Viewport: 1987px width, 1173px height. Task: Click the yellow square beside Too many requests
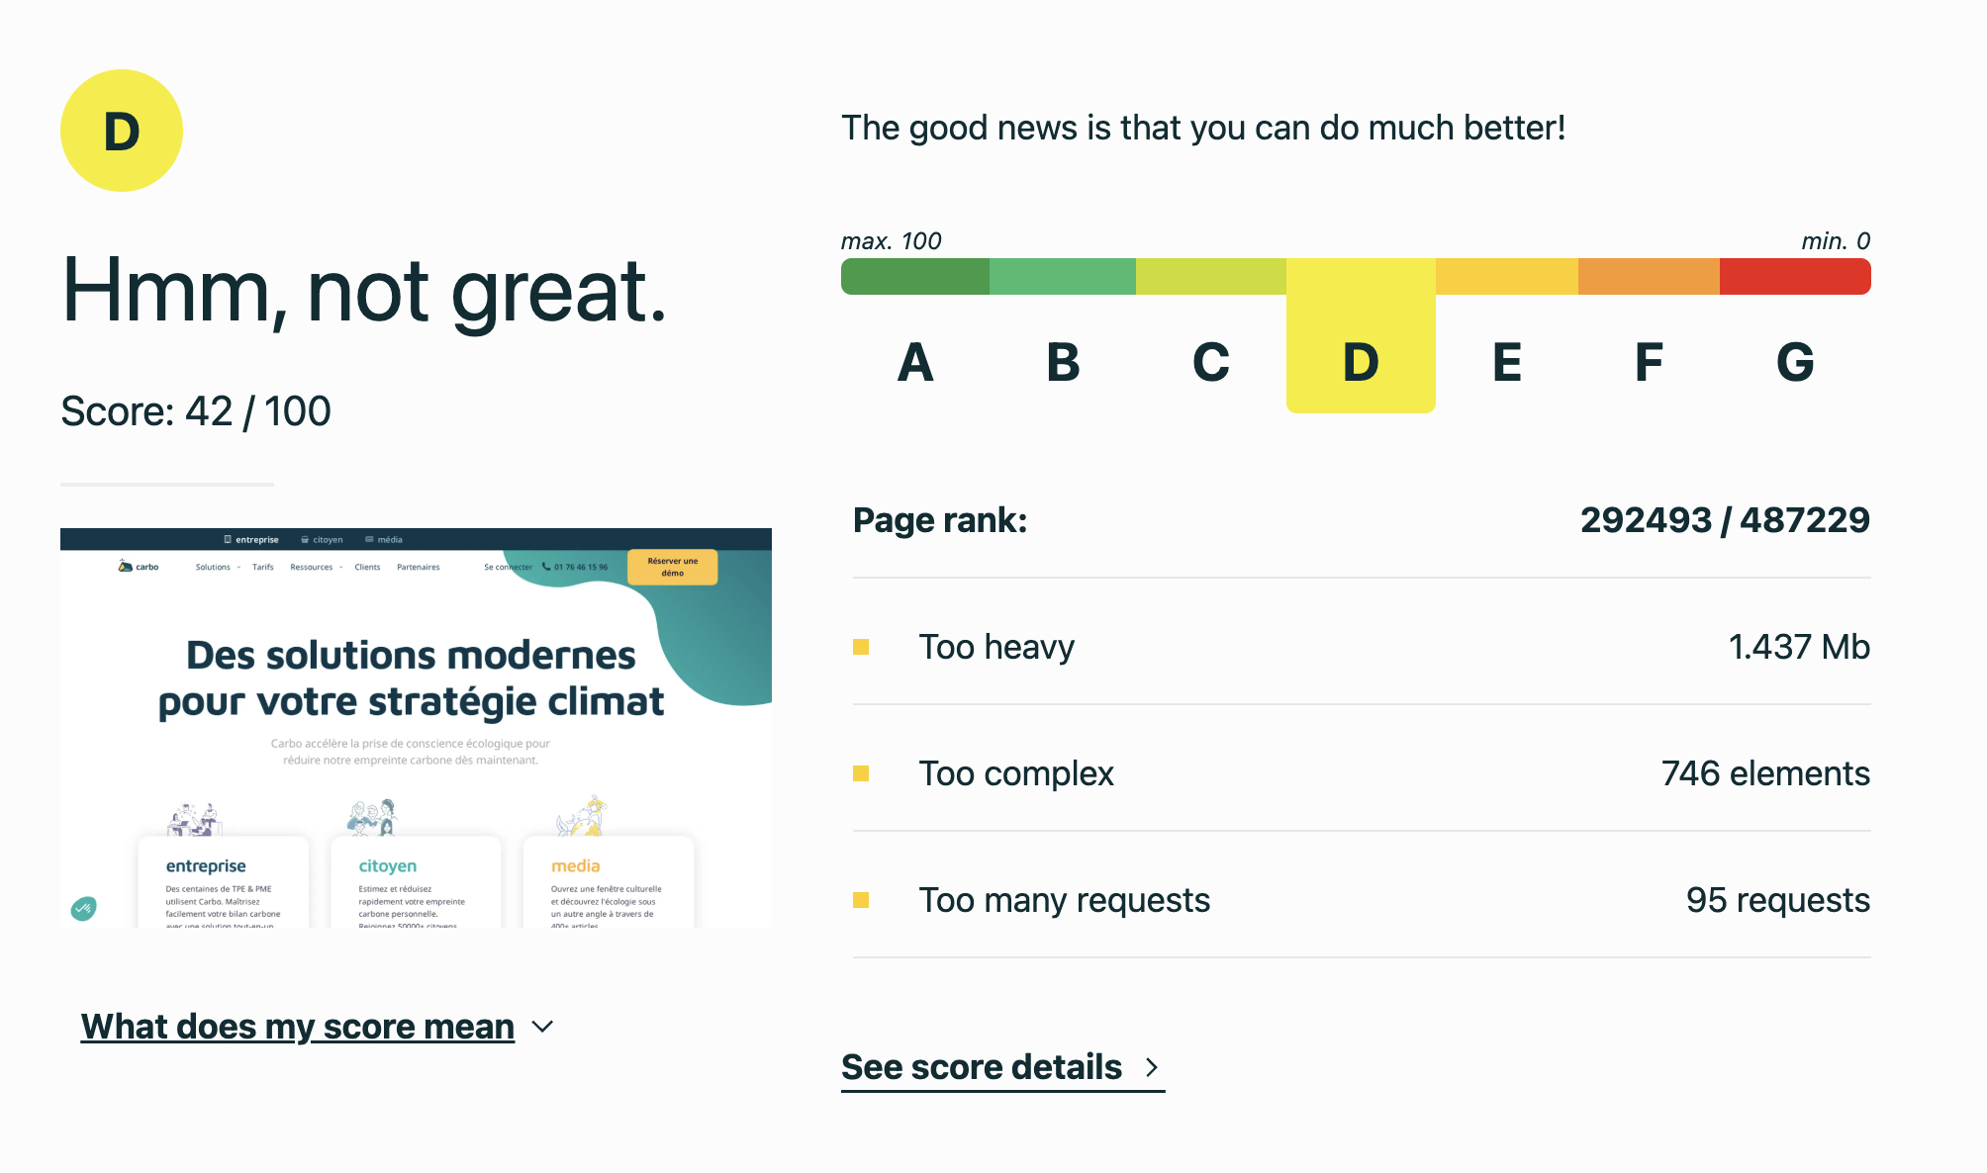coord(861,900)
